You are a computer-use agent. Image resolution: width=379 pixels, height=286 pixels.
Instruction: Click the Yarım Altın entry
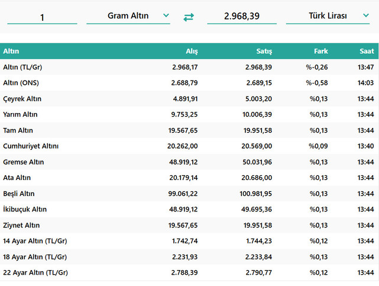(x=21, y=114)
